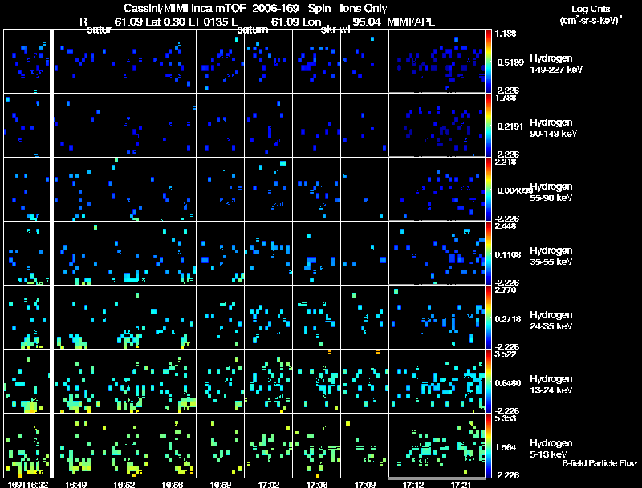Click the colorbar beside Hydrogen 35-55 keV
The height and width of the screenshot is (488, 642).
pos(488,254)
